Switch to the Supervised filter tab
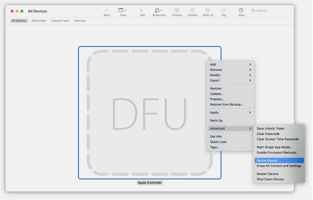 tap(39, 21)
